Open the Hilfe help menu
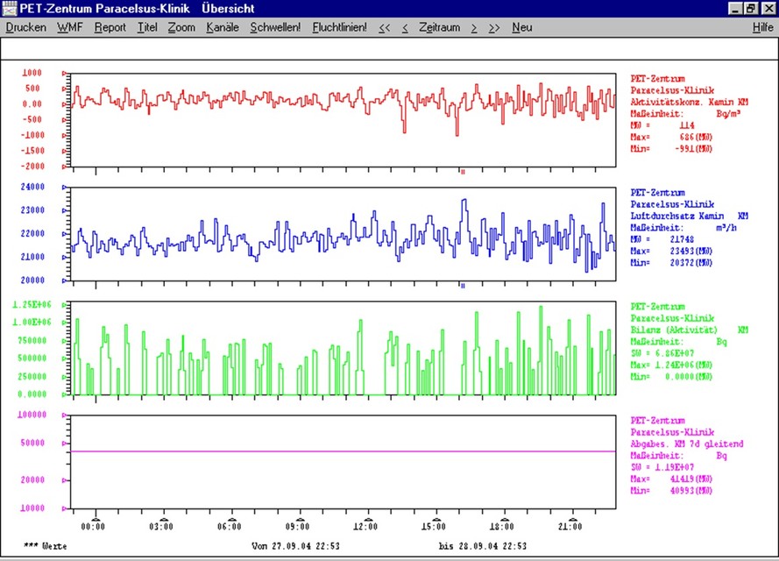The width and height of the screenshot is (779, 561). click(762, 27)
